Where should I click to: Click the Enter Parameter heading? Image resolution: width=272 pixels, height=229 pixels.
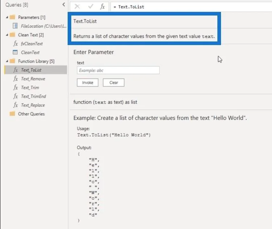pyautogui.click(x=93, y=52)
